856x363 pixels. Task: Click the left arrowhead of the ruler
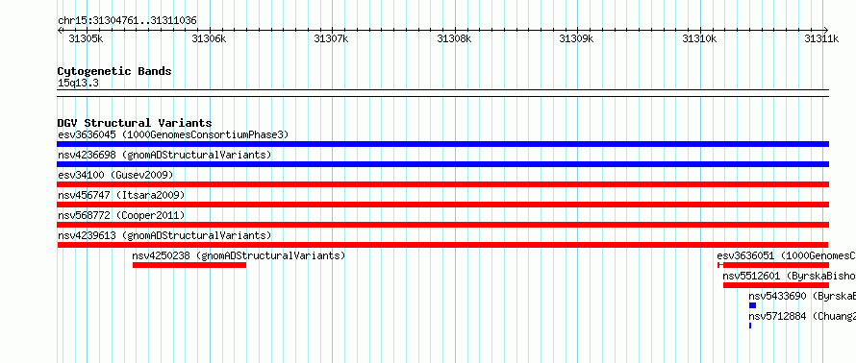[x=59, y=30]
